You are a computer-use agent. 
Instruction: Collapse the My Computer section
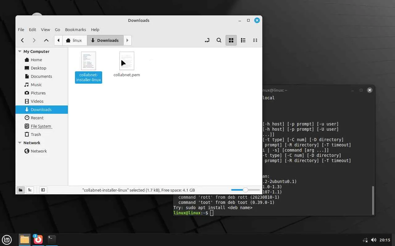(x=20, y=51)
